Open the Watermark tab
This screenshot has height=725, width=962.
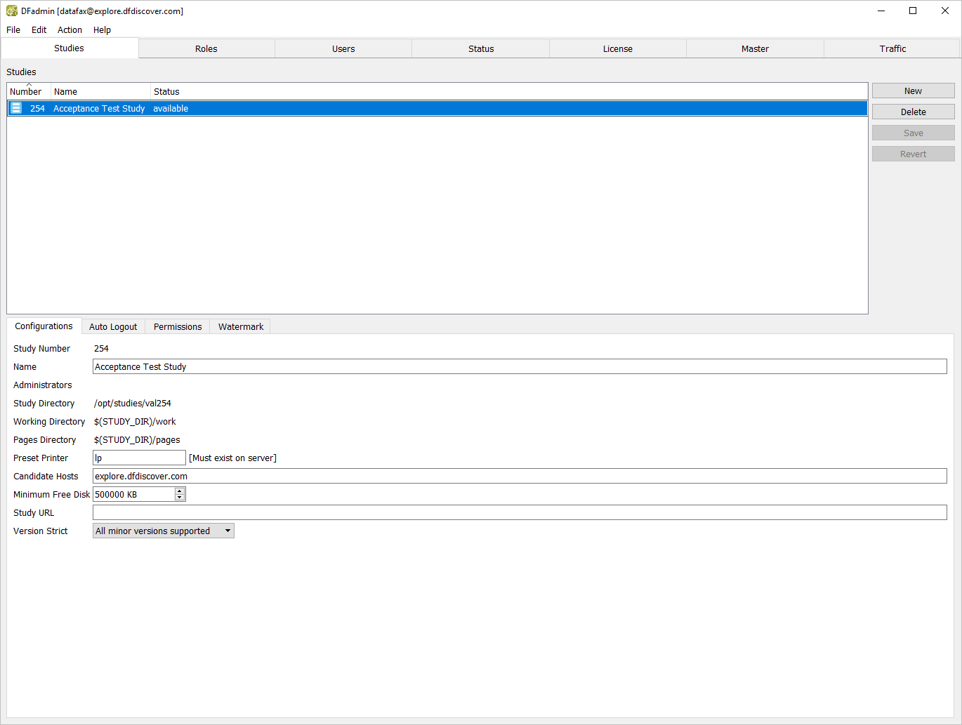click(x=241, y=327)
